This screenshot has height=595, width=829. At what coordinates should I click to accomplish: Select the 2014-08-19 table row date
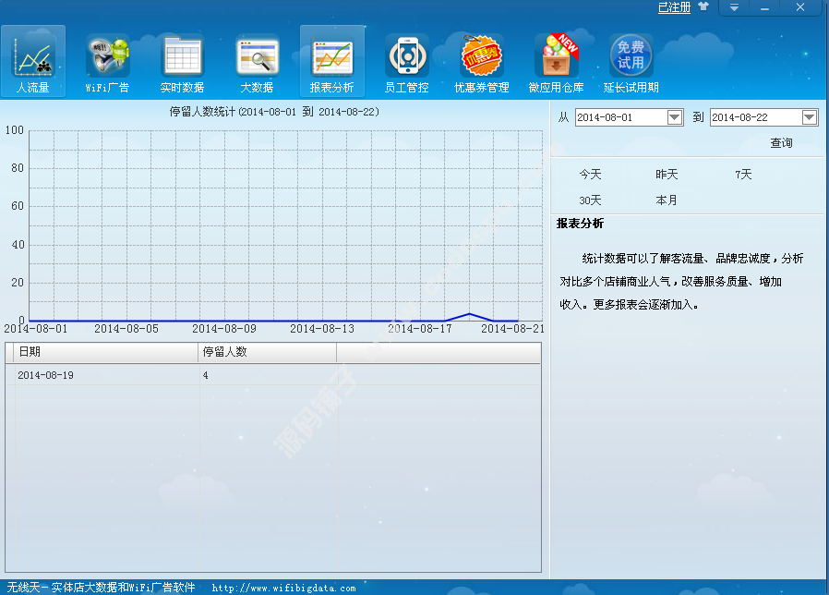(45, 375)
